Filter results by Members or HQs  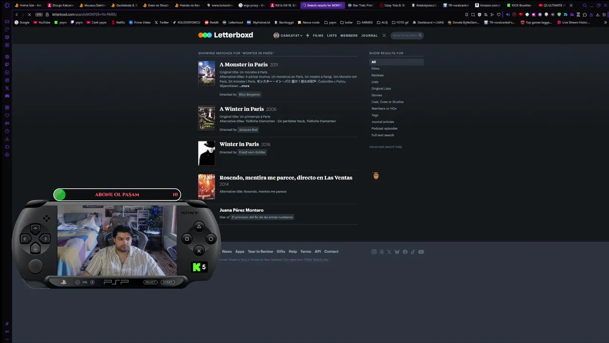tap(384, 109)
